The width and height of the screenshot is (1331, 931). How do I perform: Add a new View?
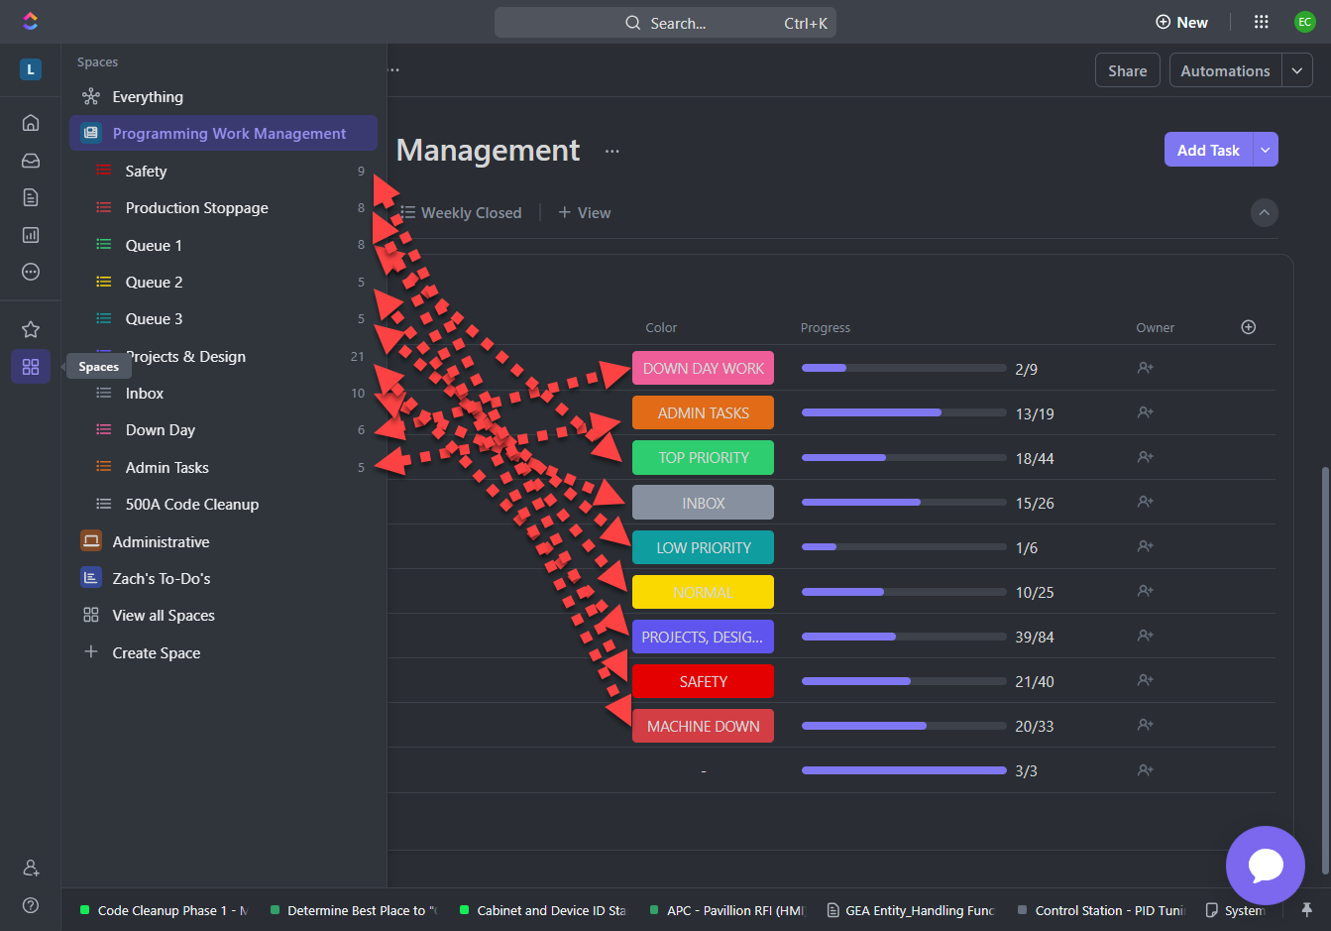click(585, 212)
